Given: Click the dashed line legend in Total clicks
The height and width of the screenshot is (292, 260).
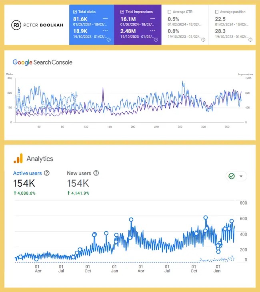Looking at the screenshot, I should [105, 30].
